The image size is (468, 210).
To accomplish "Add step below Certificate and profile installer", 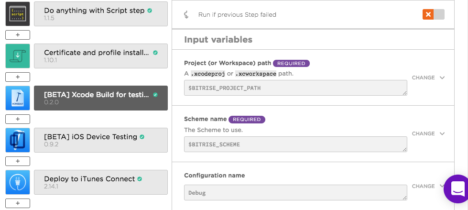I will [18, 77].
